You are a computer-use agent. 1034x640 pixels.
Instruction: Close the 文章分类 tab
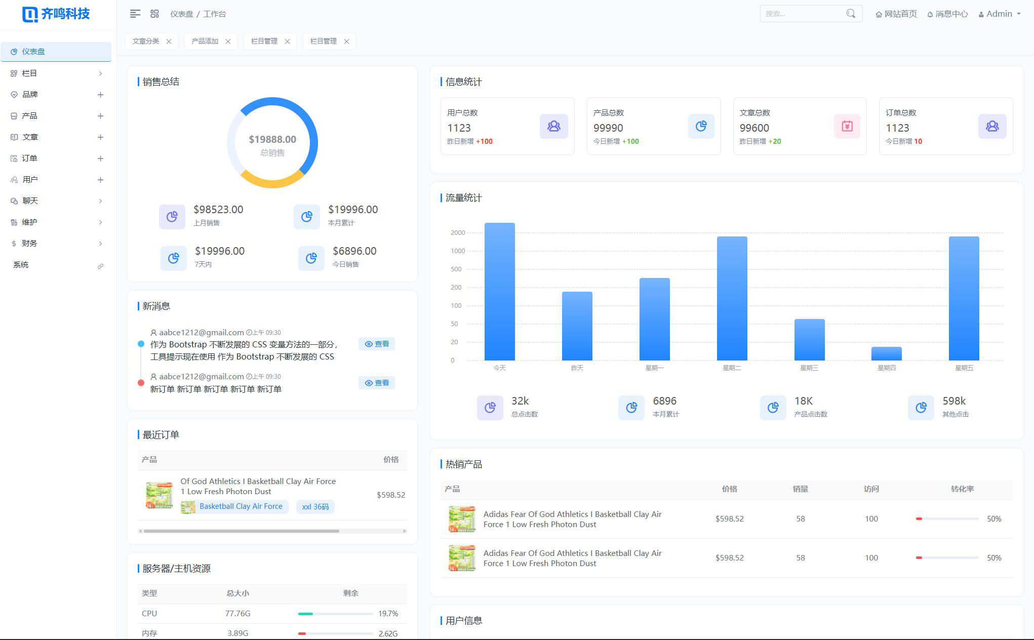tap(169, 42)
